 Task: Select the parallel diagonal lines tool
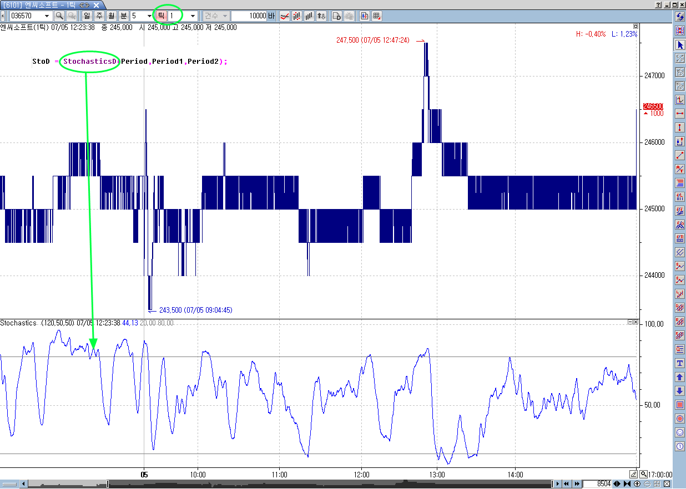(679, 252)
